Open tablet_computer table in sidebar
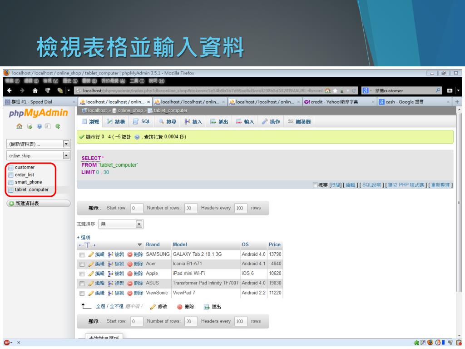Viewport: 465px width, 349px height. point(32,189)
